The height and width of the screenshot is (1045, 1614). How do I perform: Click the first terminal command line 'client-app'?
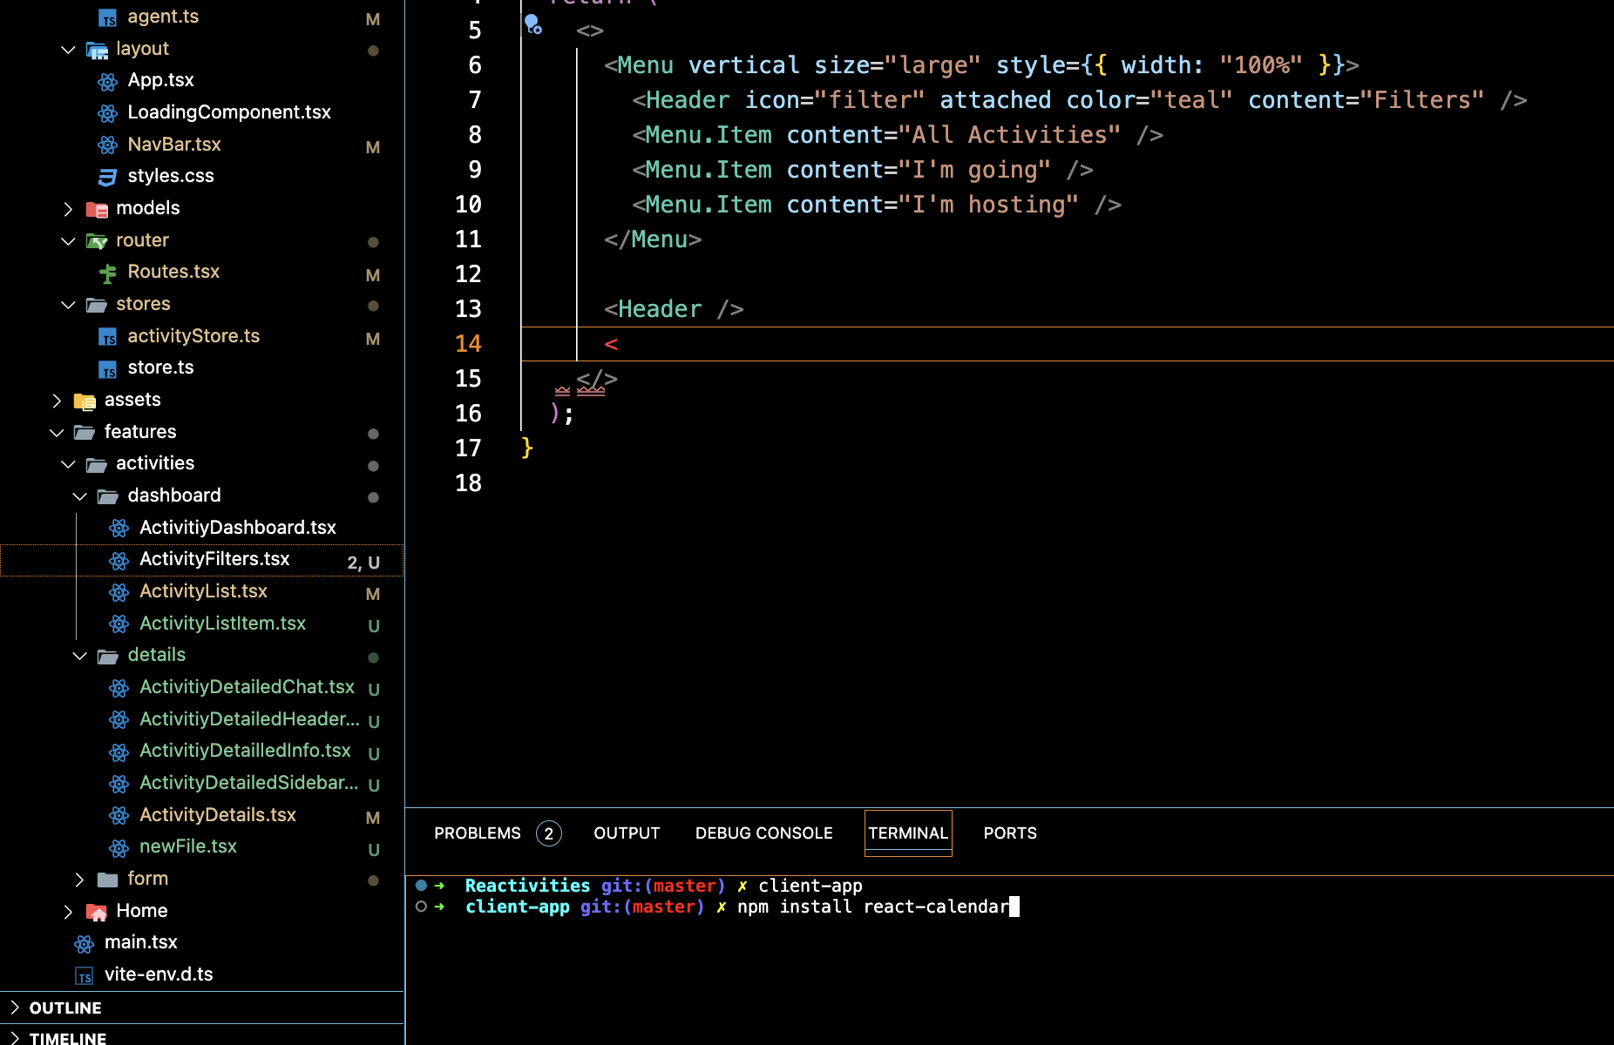point(810,886)
